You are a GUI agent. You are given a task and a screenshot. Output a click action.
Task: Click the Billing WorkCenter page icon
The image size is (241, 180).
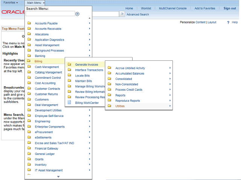click(69, 102)
